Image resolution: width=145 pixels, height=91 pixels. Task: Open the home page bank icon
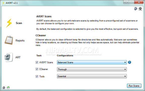(140, 9)
